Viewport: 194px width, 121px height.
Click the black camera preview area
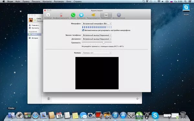[x=97, y=73]
